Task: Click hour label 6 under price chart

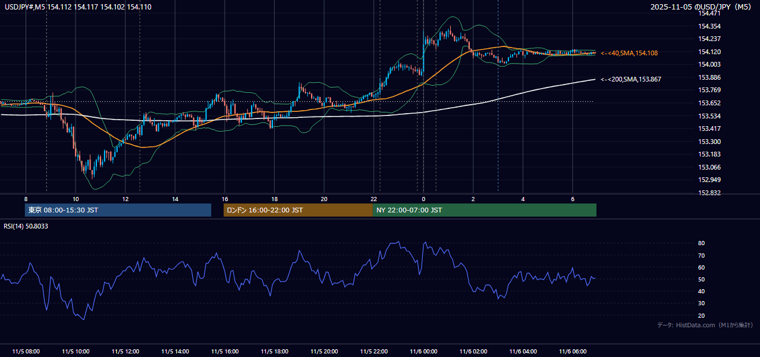Action: pyautogui.click(x=573, y=199)
